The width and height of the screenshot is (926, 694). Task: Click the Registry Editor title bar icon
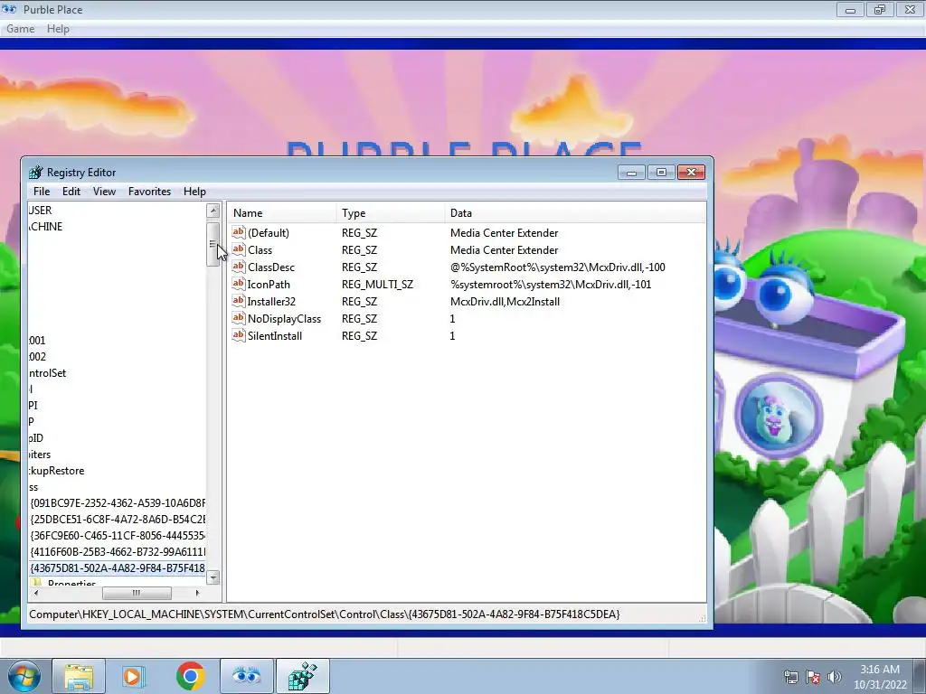click(x=36, y=173)
